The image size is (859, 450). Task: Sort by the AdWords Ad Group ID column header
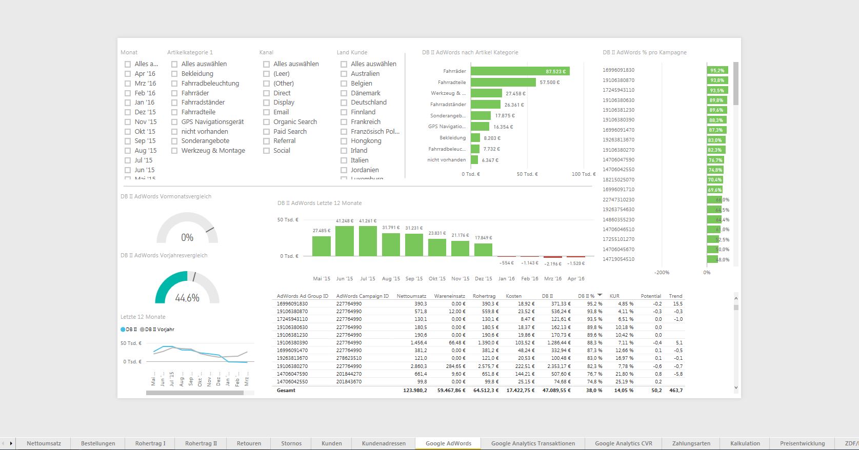[x=303, y=296]
